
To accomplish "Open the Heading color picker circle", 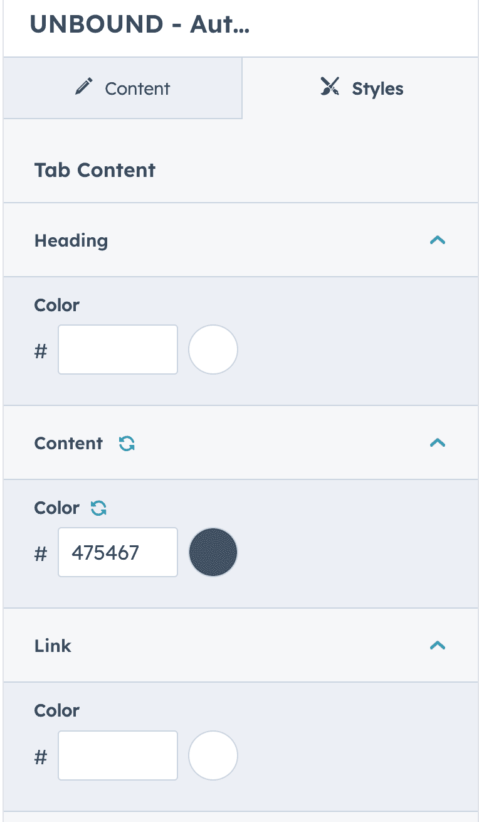I will coord(213,349).
